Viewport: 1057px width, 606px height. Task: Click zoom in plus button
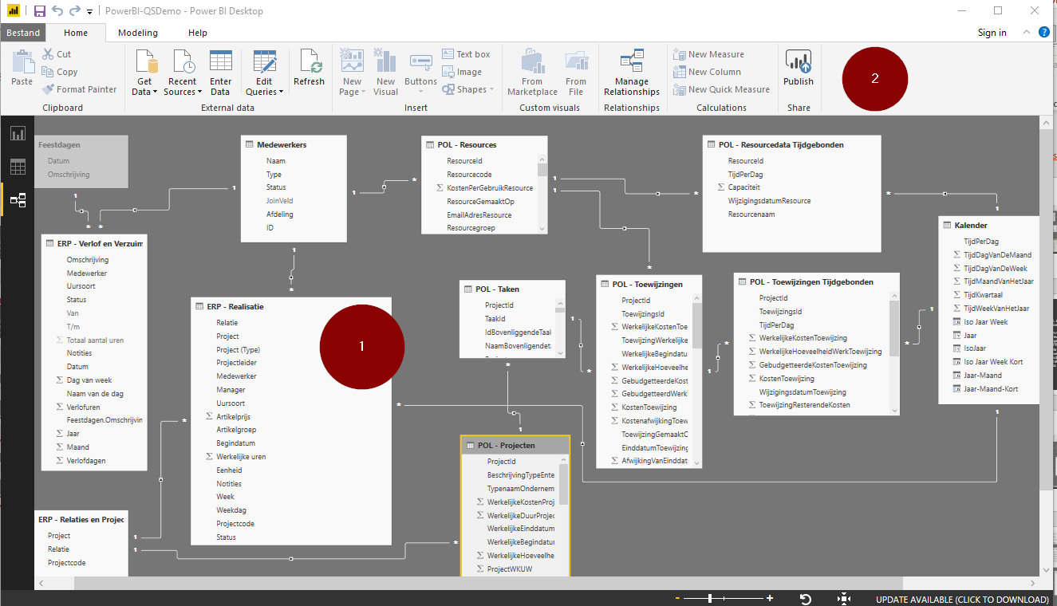click(x=770, y=598)
